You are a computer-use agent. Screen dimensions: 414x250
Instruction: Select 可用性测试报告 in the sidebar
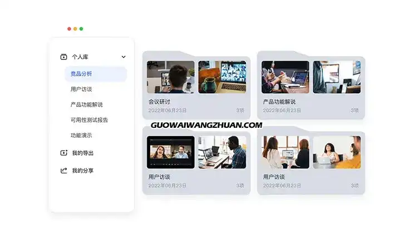tap(89, 120)
